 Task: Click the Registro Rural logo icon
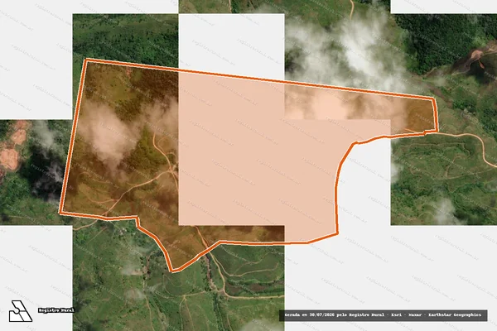[x=20, y=311]
